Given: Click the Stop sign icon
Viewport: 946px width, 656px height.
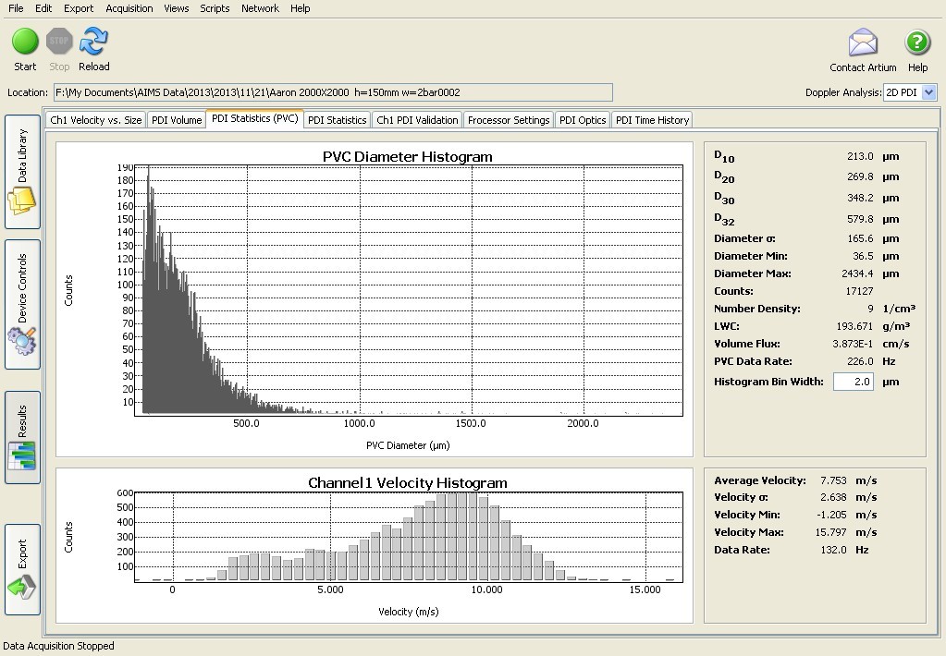Looking at the screenshot, I should click(x=59, y=42).
